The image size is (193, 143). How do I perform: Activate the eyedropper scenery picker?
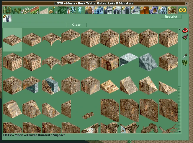185,56
